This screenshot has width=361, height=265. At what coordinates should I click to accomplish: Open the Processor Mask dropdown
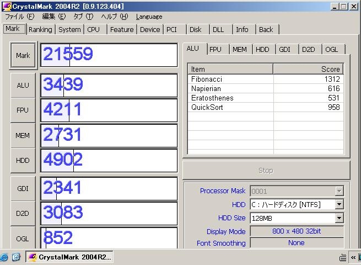pos(339,191)
